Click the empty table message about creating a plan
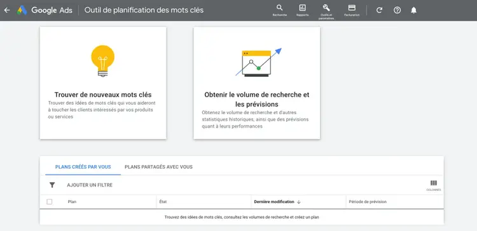This screenshot has width=477, height=231. [x=242, y=217]
